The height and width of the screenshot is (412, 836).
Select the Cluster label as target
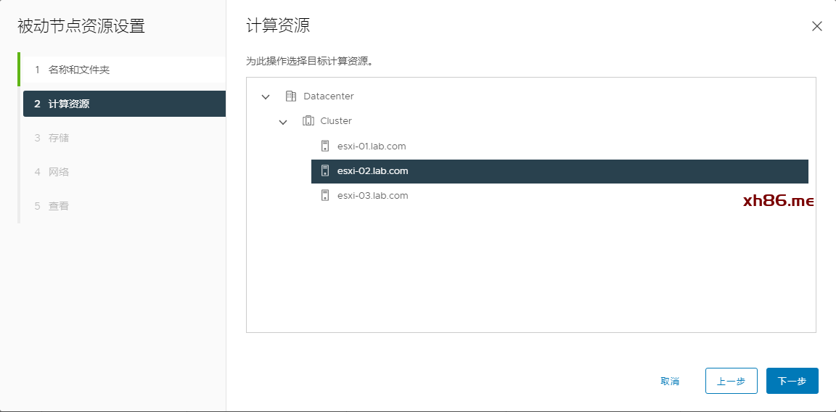click(x=336, y=121)
